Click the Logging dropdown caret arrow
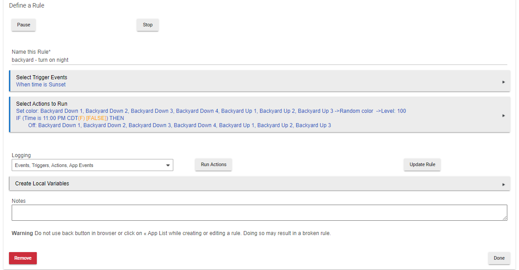 click(x=168, y=165)
